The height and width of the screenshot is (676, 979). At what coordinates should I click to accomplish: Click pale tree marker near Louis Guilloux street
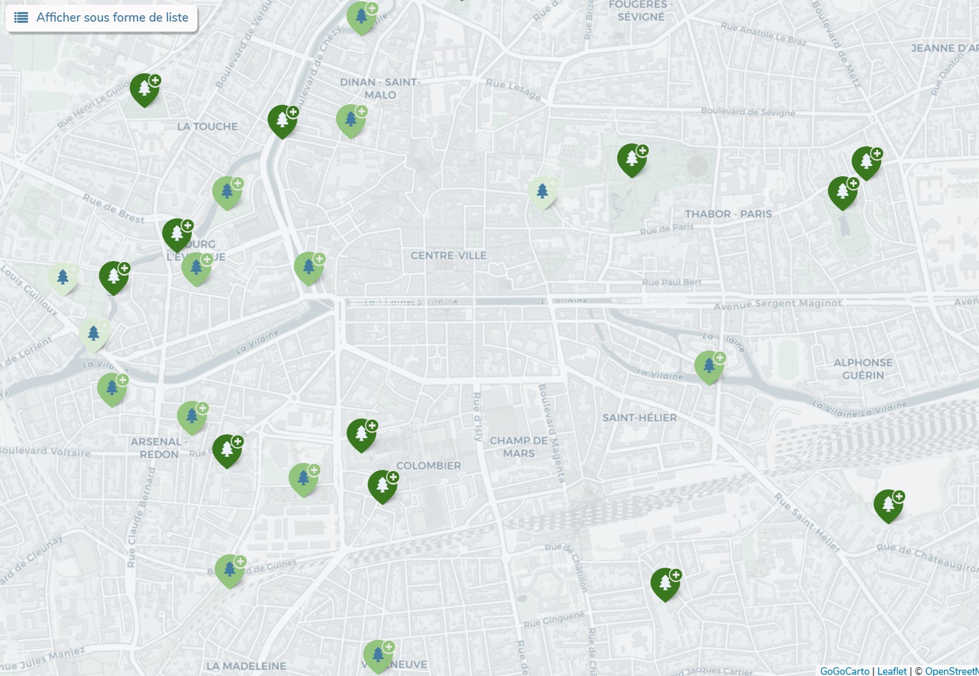(63, 279)
